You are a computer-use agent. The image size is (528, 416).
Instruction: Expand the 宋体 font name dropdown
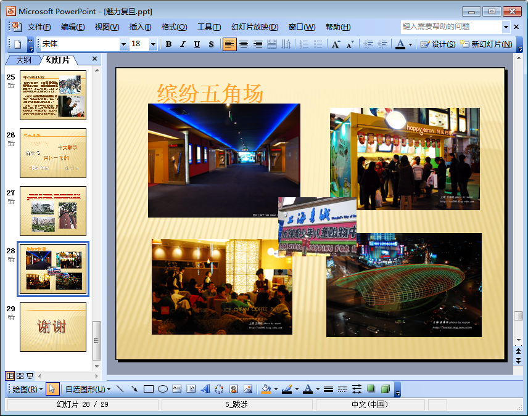[123, 44]
